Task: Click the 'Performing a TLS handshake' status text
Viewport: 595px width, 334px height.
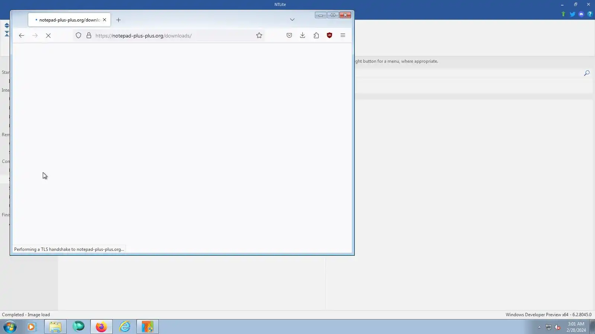Action: click(x=69, y=249)
